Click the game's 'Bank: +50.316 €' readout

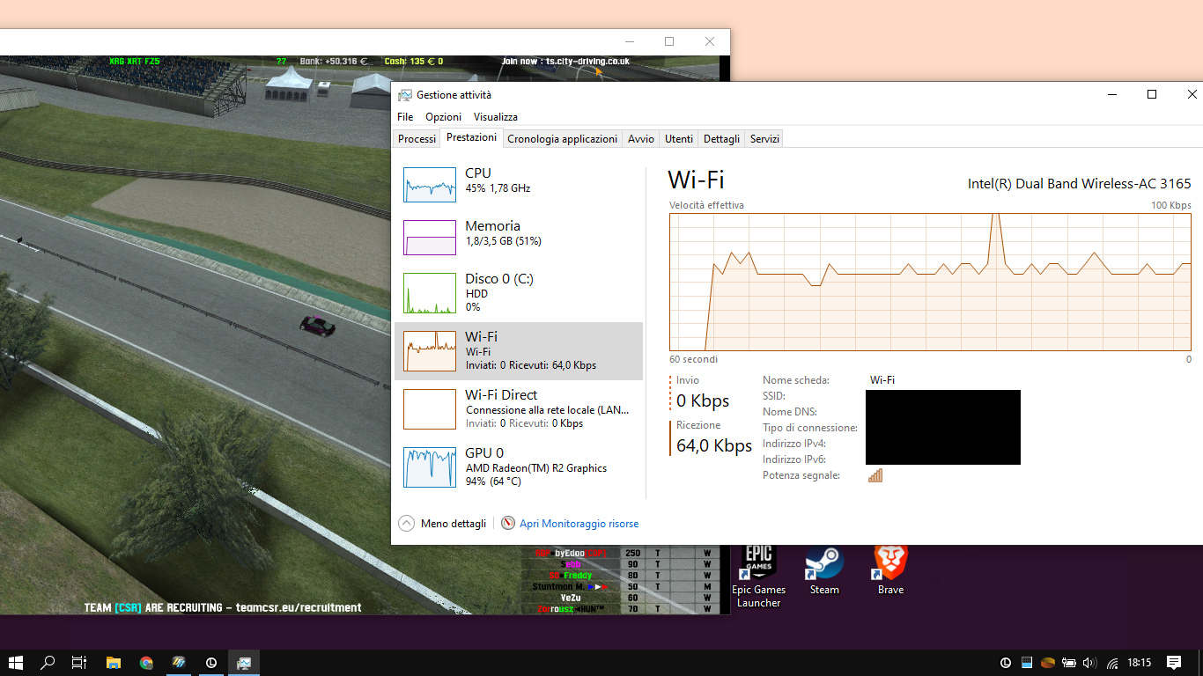335,62
